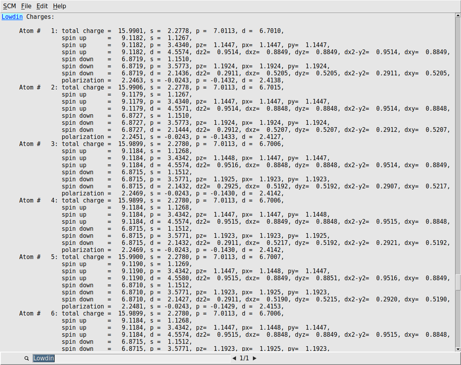Click Atom 1 total charge value 15.9901

coord(130,31)
